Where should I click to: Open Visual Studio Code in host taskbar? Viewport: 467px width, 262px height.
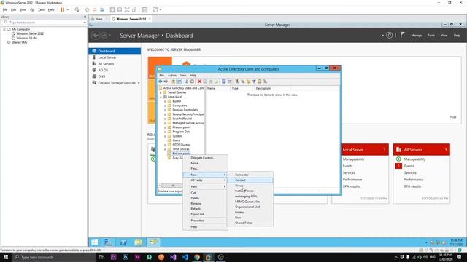click(185, 257)
